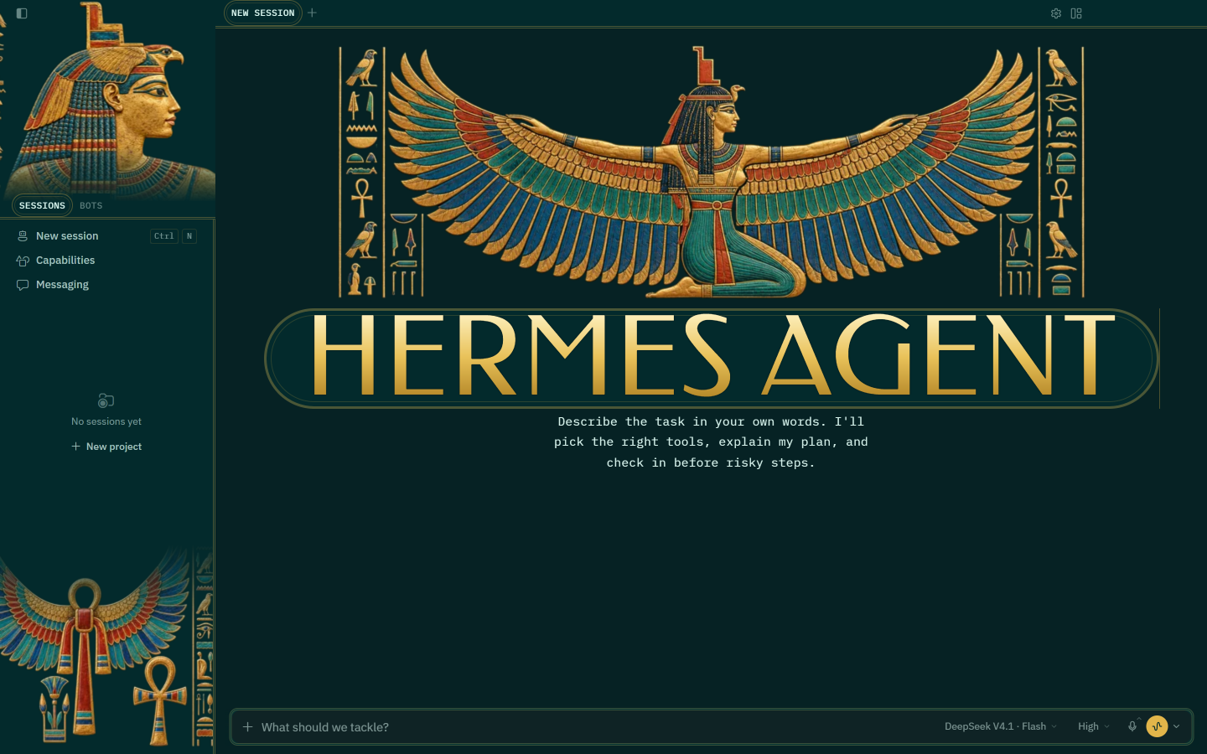This screenshot has width=1207, height=754.
Task: Click the "No sessions yet" text
Action: click(x=106, y=421)
